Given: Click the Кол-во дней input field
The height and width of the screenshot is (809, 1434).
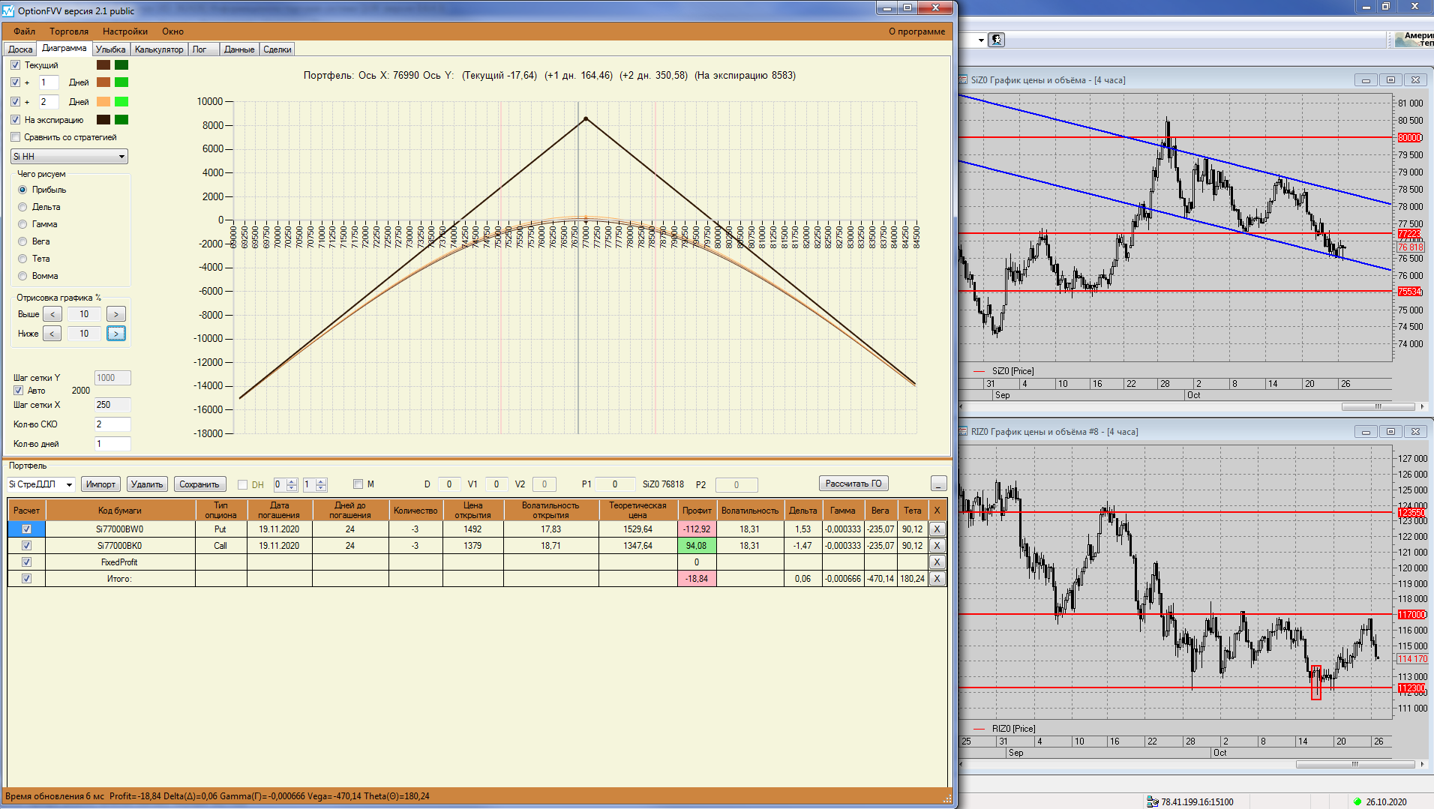Looking at the screenshot, I should pos(112,444).
